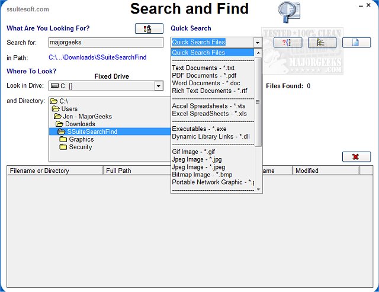Screen dimensions: 379x292
Task: Choose Quick Search Files list entry
Action: tap(213, 53)
